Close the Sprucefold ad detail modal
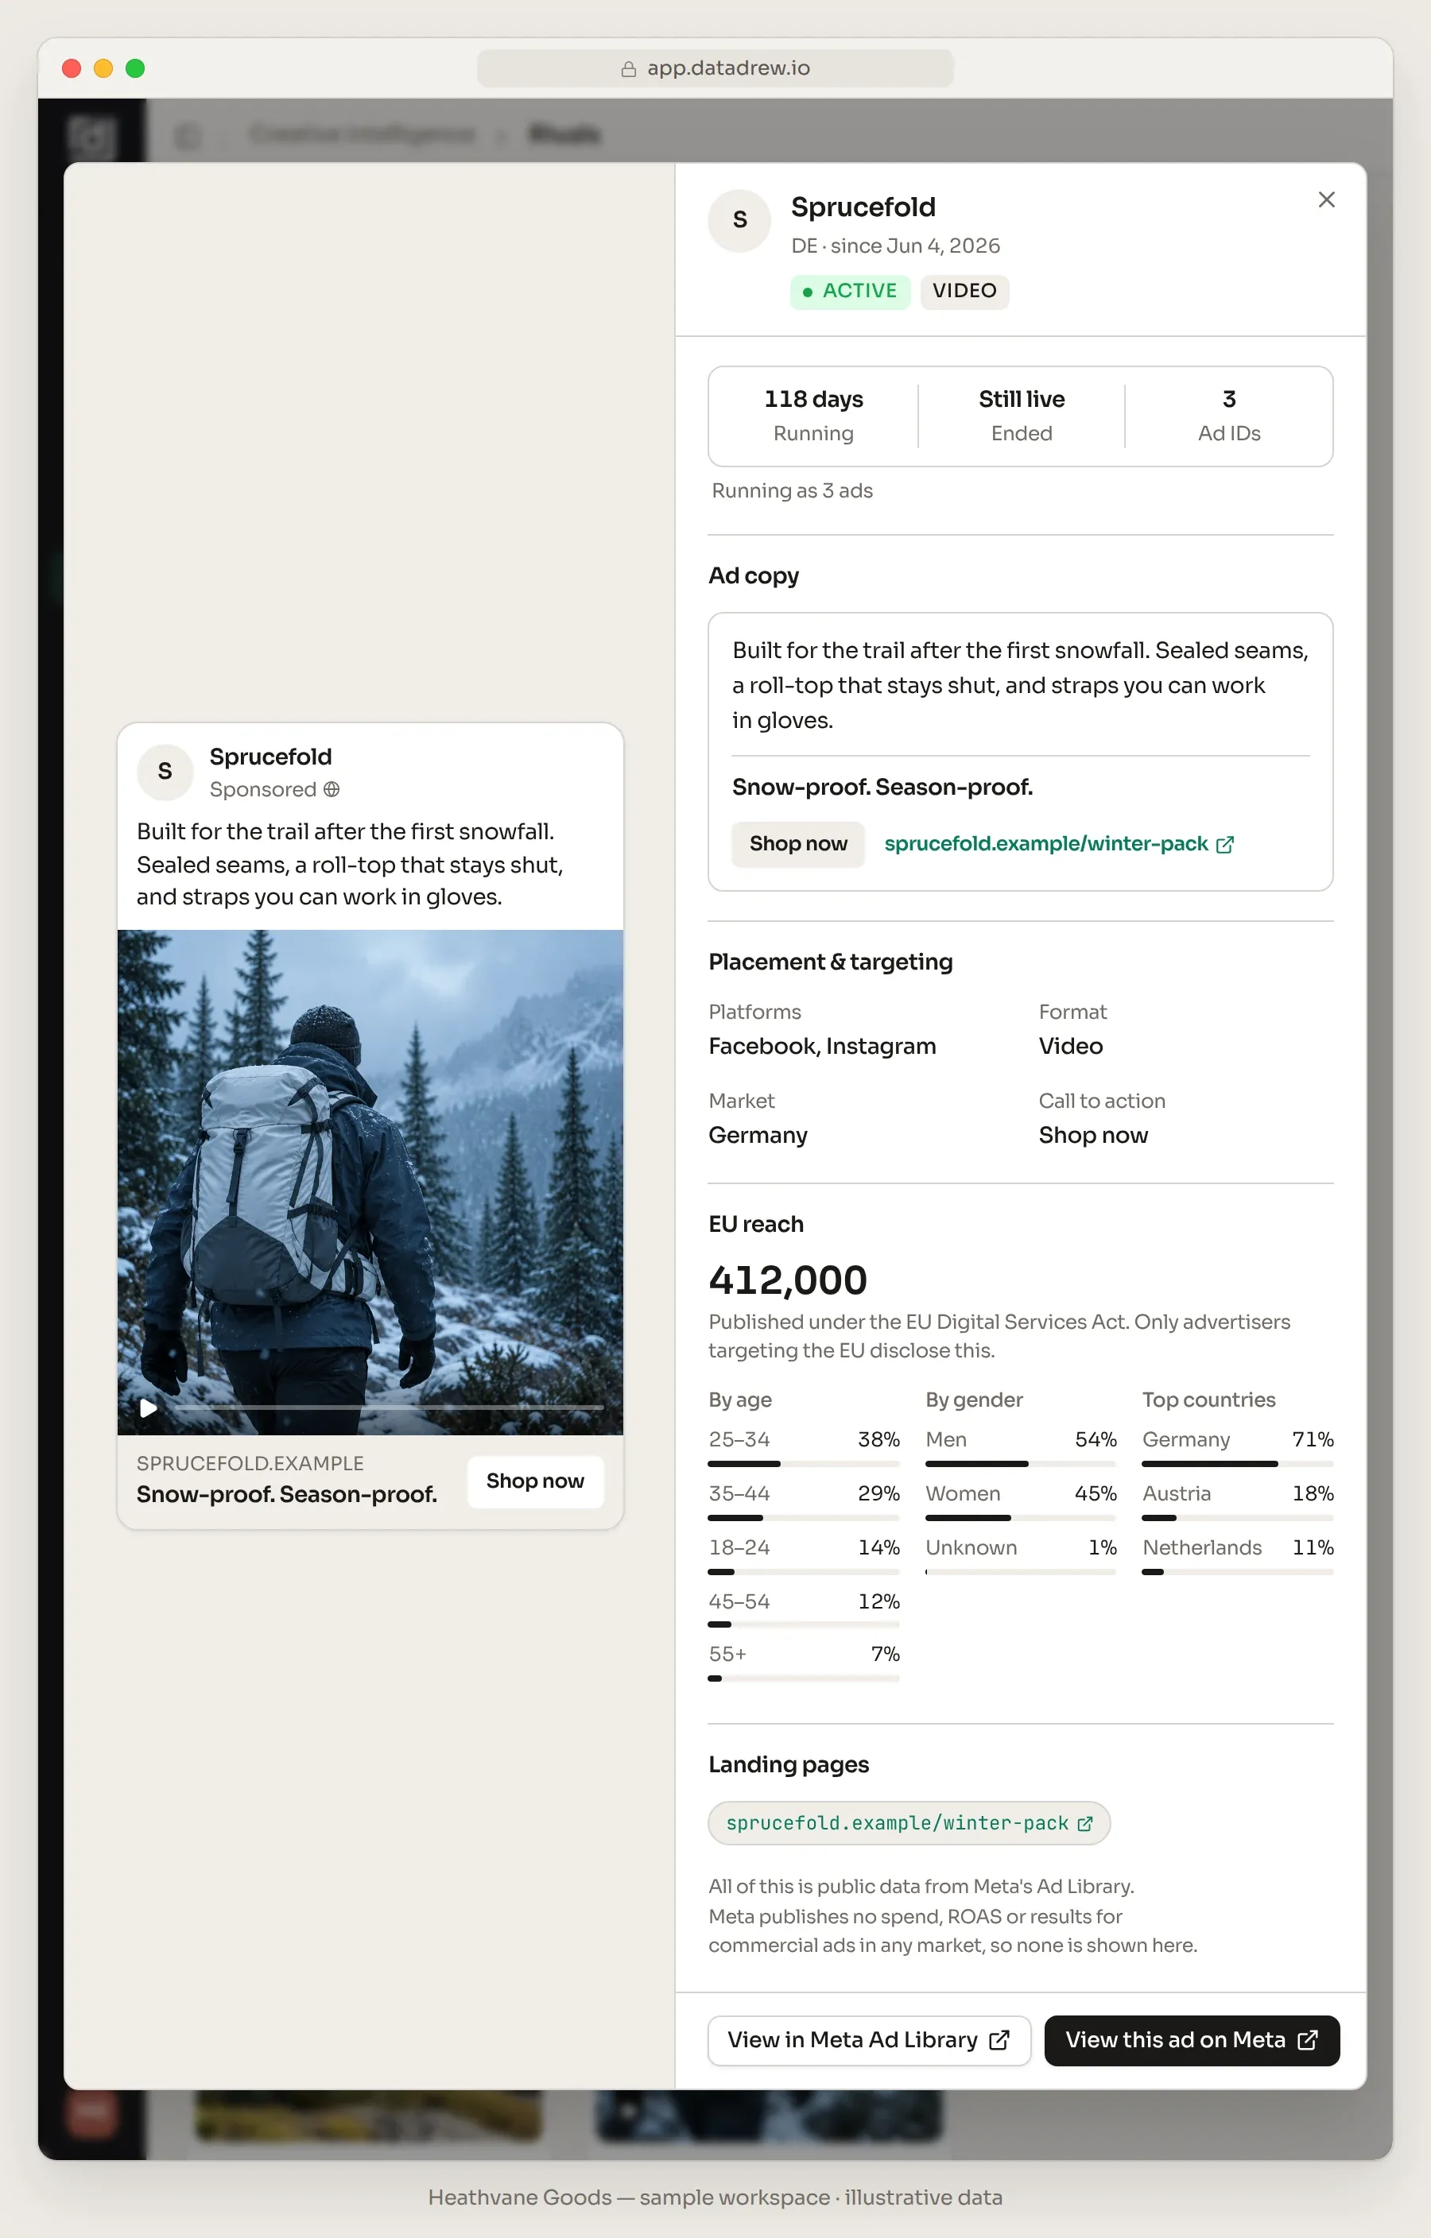Screen dimensions: 1431x2238 (x=1326, y=199)
